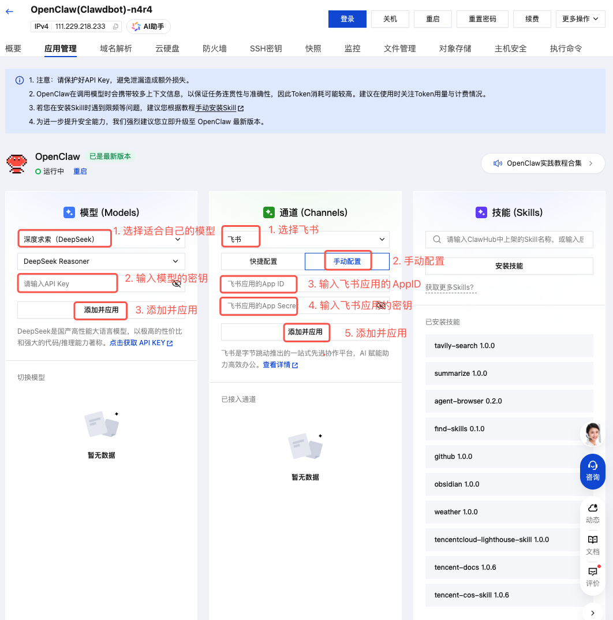The width and height of the screenshot is (613, 620).
Task: Click the back arrow icon
Action: (9, 11)
